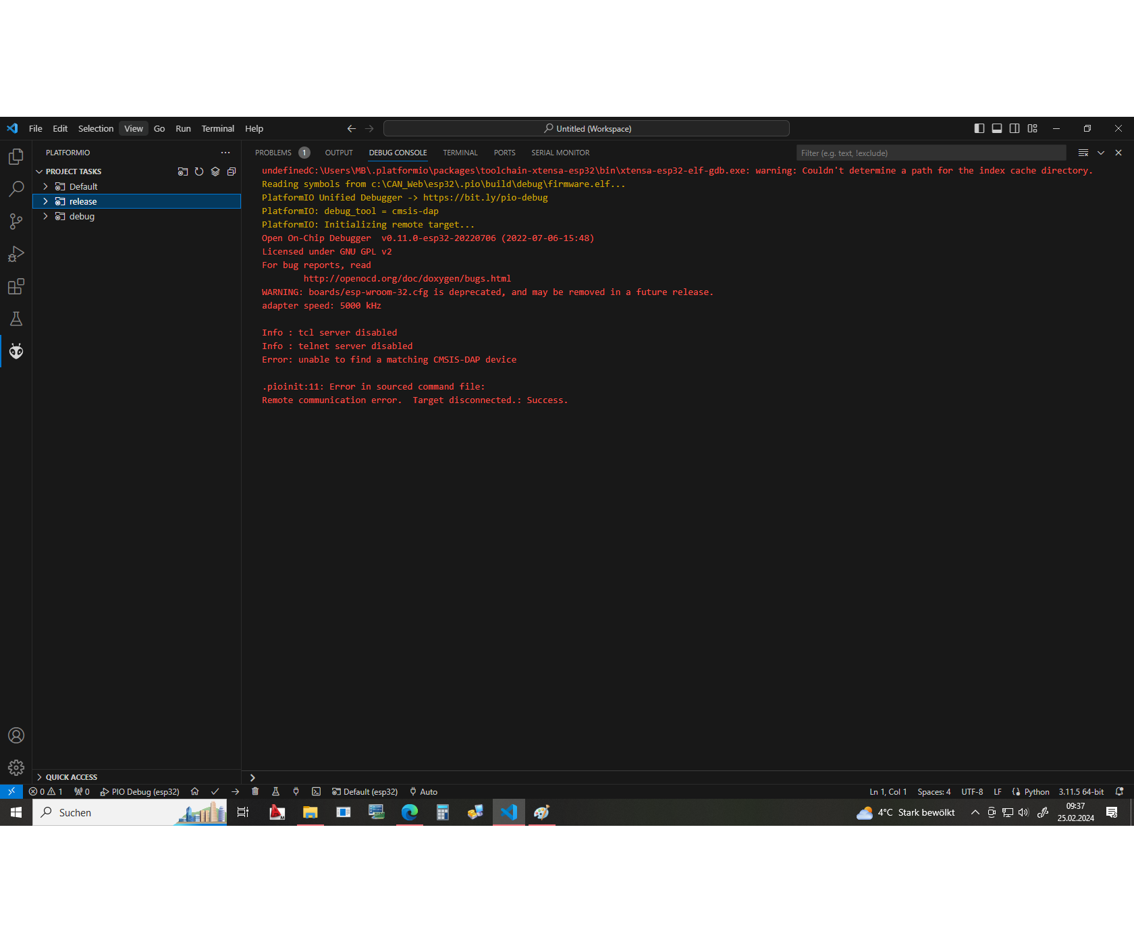
Task: Toggle the primary side bar layout button
Action: [979, 128]
